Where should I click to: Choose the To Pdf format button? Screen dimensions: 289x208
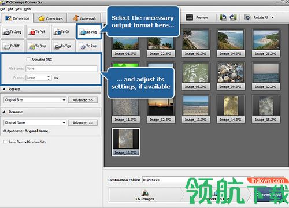click(38, 32)
